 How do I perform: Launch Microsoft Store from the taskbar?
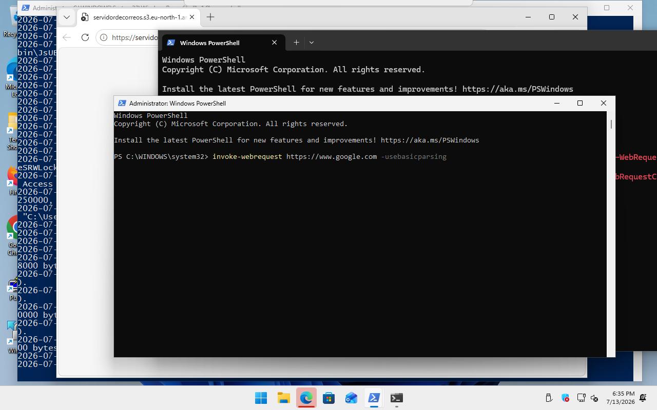pyautogui.click(x=328, y=398)
